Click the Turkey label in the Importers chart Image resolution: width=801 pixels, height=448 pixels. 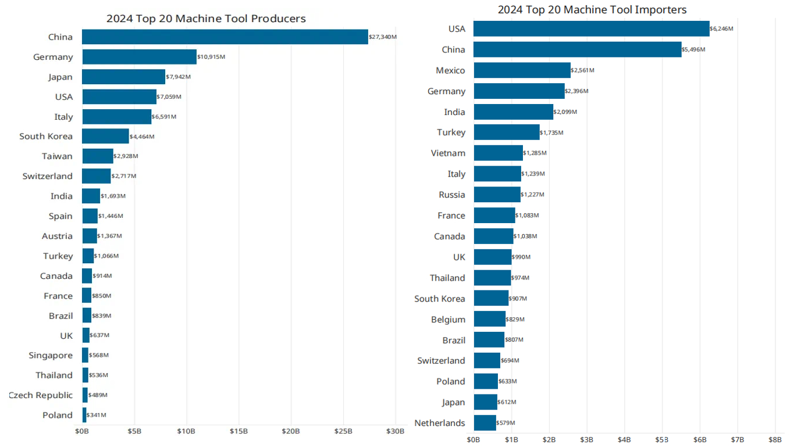pos(451,132)
